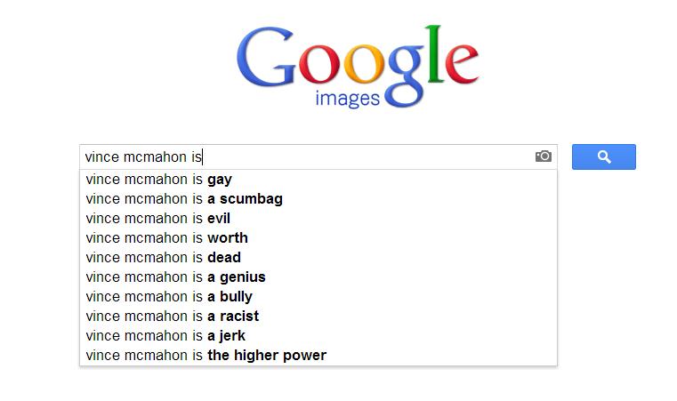Click the bold word 'scumbag' in the list
The width and height of the screenshot is (677, 401).
tap(251, 199)
